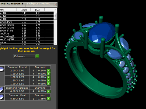
Task: Select the Diamond Oval gem thumbnail
Action: (x=2, y=97)
